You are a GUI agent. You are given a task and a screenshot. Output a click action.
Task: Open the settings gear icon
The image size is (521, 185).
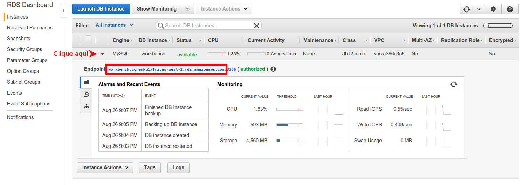click(493, 9)
